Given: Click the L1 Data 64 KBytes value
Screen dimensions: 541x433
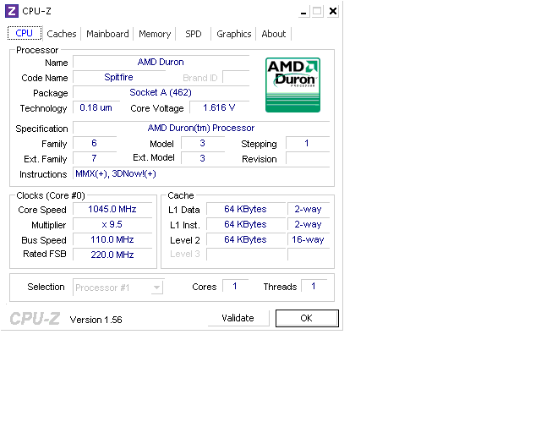Looking at the screenshot, I should pos(245,209).
